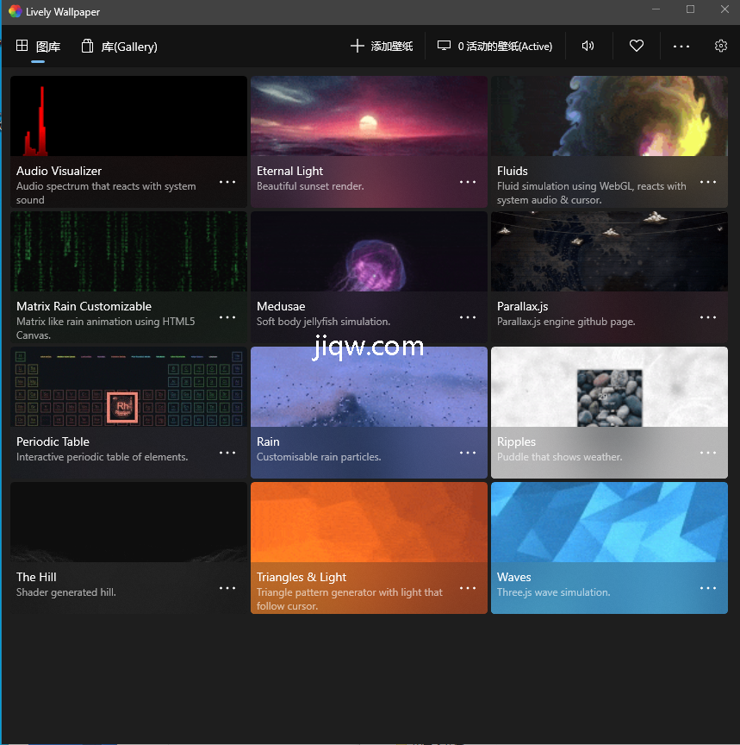Click the 'Matrix Rain Customizable' title
Screen dimensions: 740x745
[x=84, y=306]
